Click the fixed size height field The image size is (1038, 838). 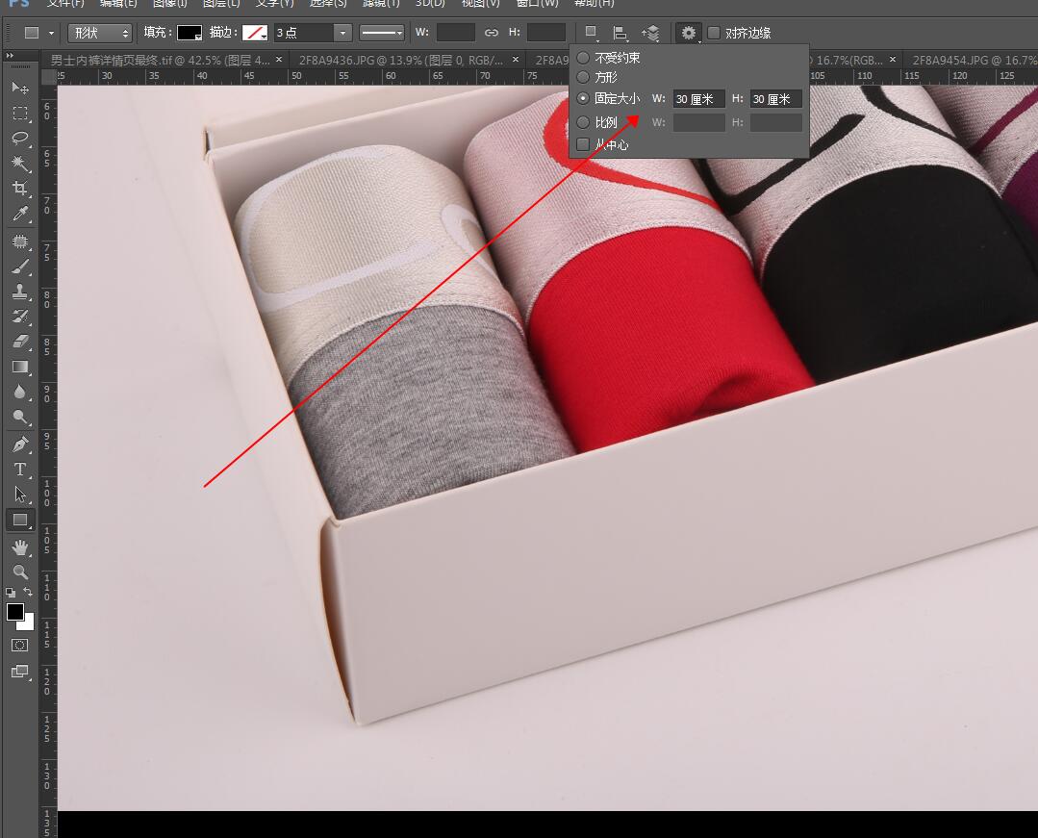[x=775, y=99]
